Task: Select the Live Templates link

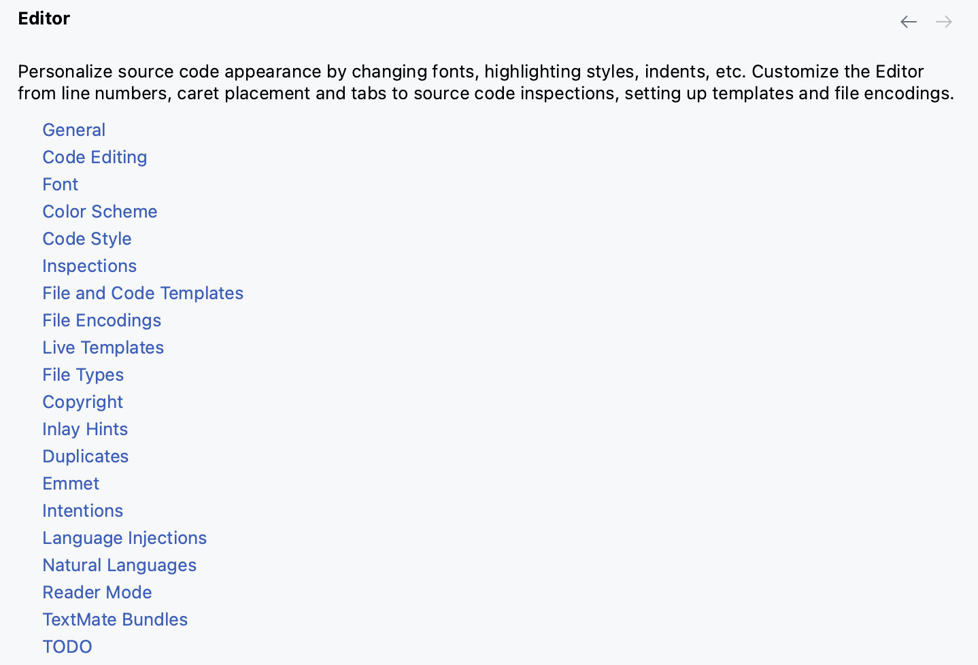Action: (x=103, y=347)
